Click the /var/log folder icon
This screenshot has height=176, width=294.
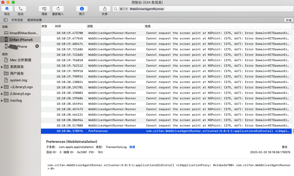[x=6, y=100]
